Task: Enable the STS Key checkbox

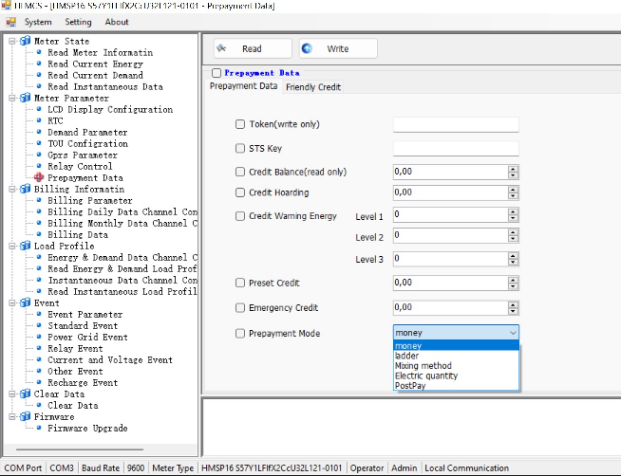Action: pyautogui.click(x=239, y=148)
